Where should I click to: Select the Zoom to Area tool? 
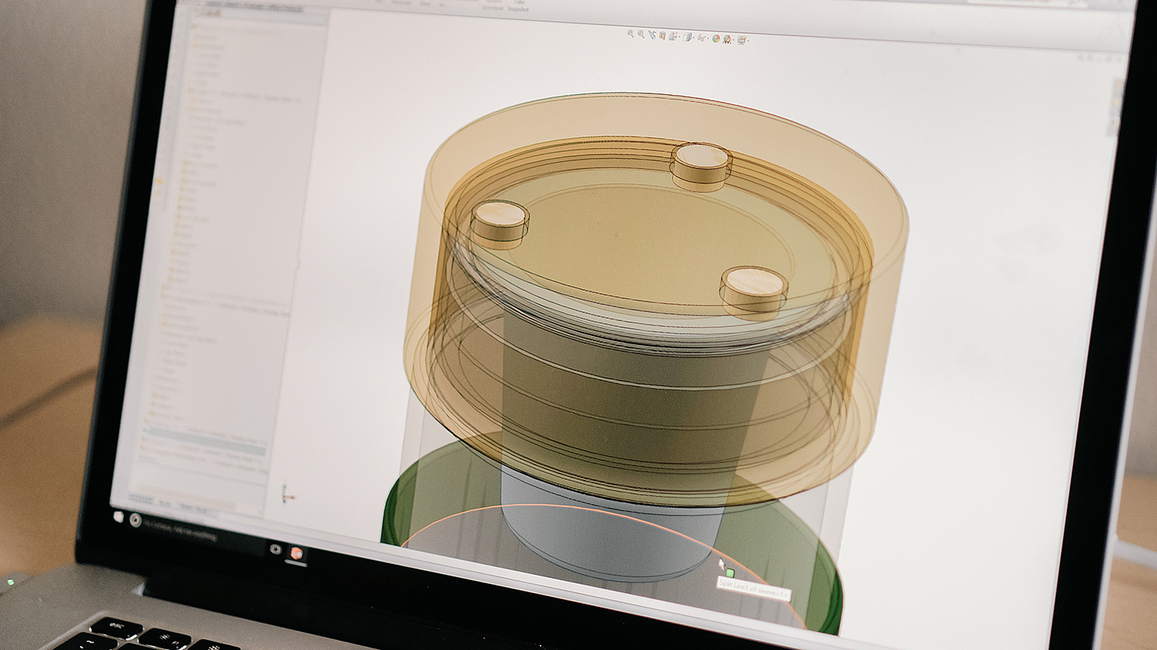pos(641,34)
